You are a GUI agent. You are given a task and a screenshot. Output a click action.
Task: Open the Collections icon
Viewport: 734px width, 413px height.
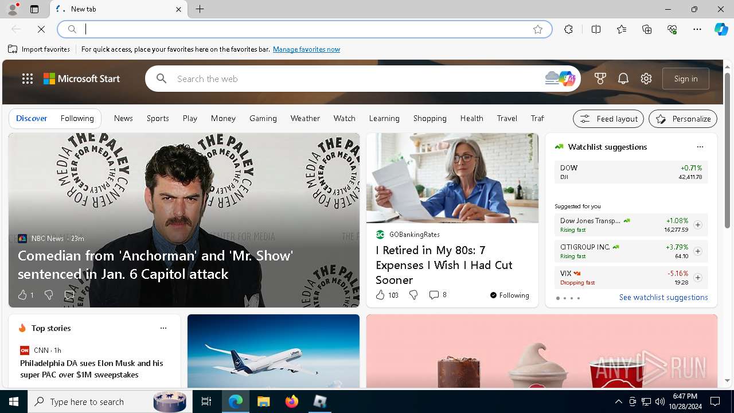pyautogui.click(x=647, y=29)
